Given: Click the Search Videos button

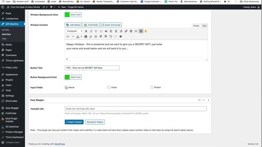Looking at the screenshot, I should point(95,122).
